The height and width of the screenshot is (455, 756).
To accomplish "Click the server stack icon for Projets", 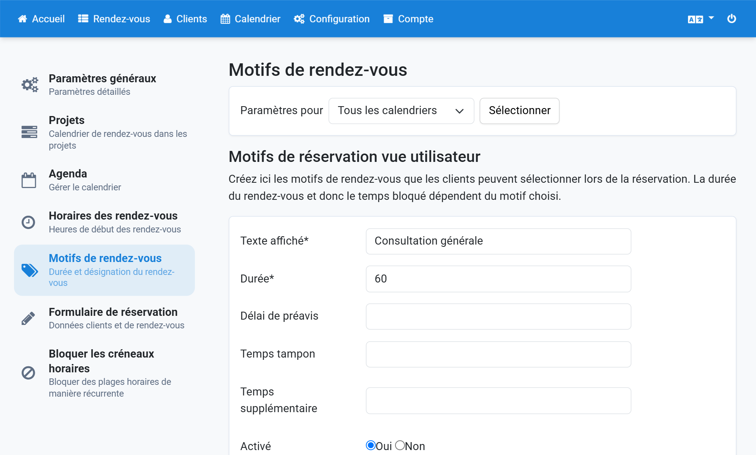I will coord(29,132).
